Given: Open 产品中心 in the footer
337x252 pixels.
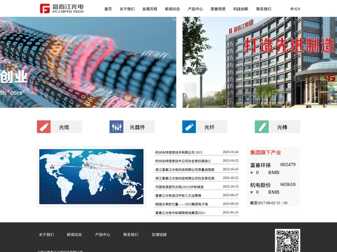Looking at the screenshot, I should 103,235.
